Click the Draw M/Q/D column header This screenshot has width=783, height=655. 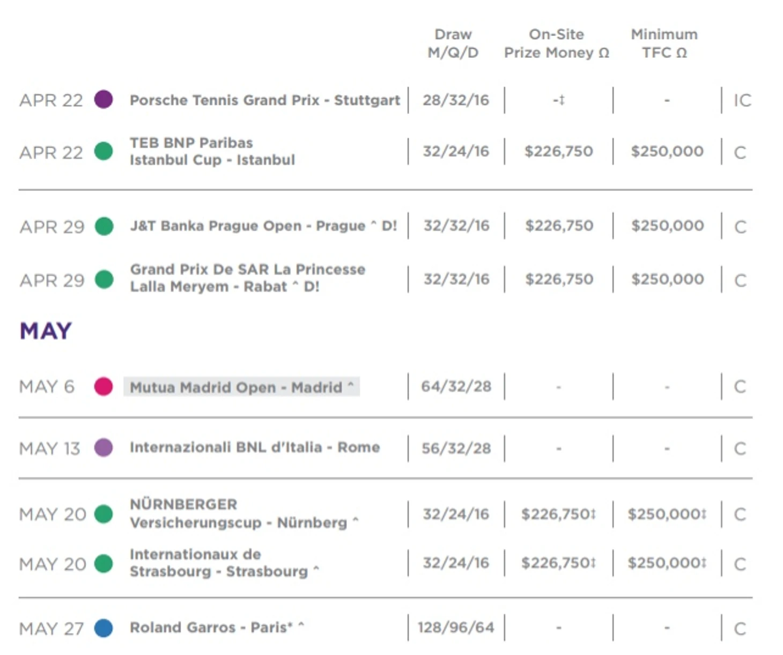pyautogui.click(x=453, y=43)
